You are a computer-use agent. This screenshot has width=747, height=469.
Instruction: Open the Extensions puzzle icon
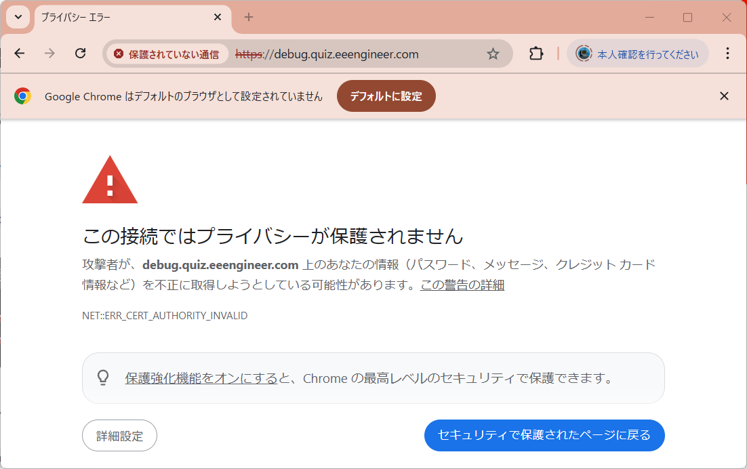click(x=536, y=54)
